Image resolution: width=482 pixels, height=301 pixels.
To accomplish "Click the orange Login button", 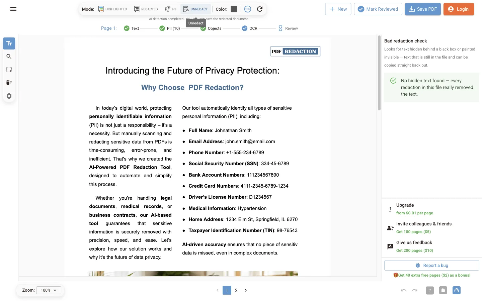I will tap(459, 9).
